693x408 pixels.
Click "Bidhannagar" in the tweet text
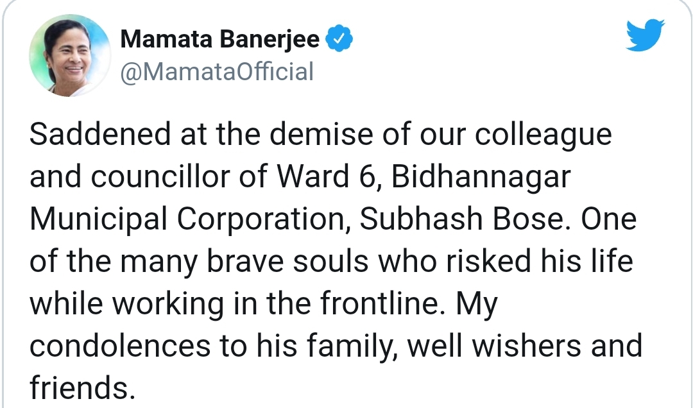click(481, 177)
